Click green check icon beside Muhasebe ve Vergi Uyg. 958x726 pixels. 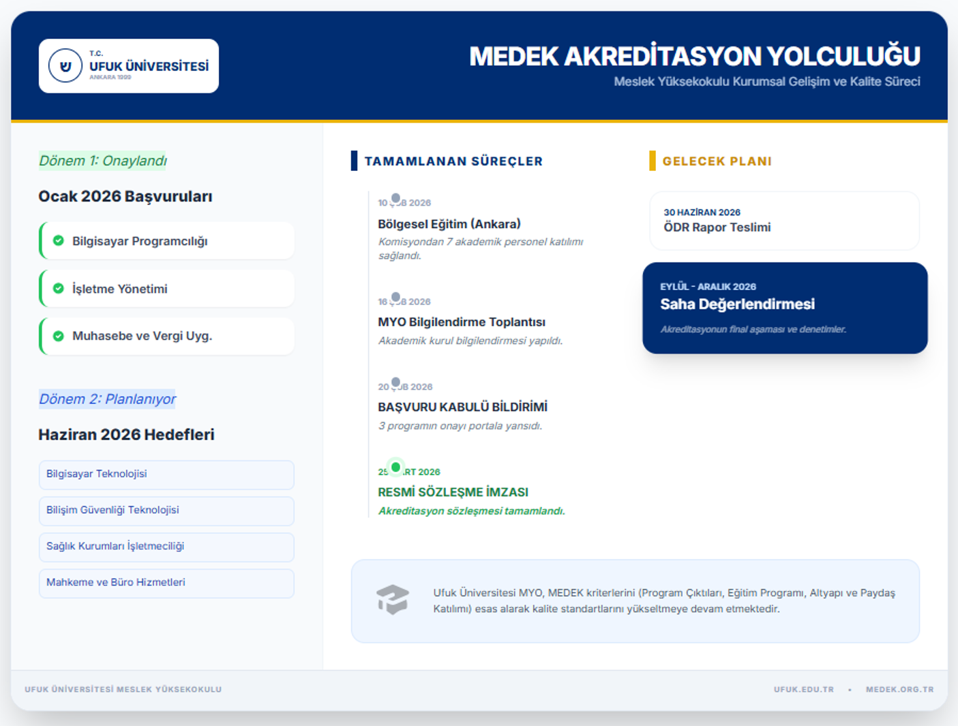point(59,336)
